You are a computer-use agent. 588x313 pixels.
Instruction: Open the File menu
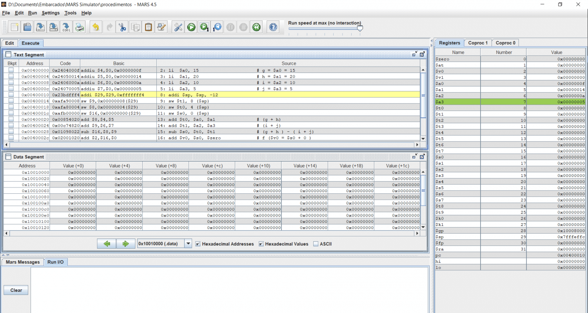[x=6, y=13]
